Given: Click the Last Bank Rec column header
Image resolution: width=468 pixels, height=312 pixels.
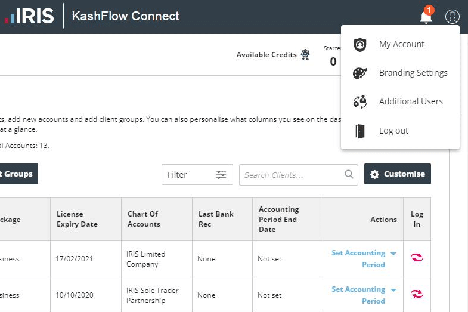Looking at the screenshot, I should click(216, 219).
